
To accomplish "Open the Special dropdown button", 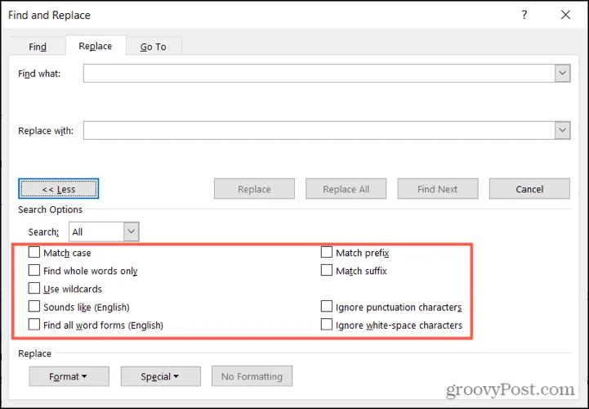I will pyautogui.click(x=161, y=376).
